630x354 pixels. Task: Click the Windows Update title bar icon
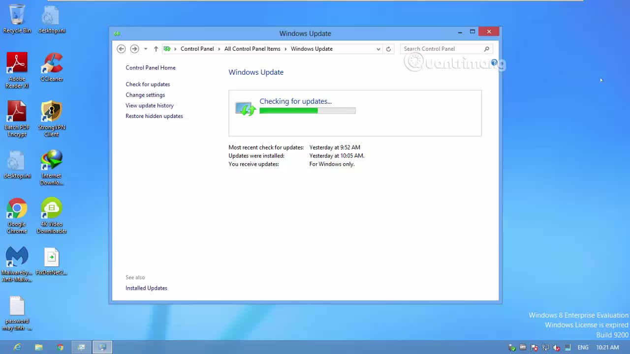coord(117,33)
